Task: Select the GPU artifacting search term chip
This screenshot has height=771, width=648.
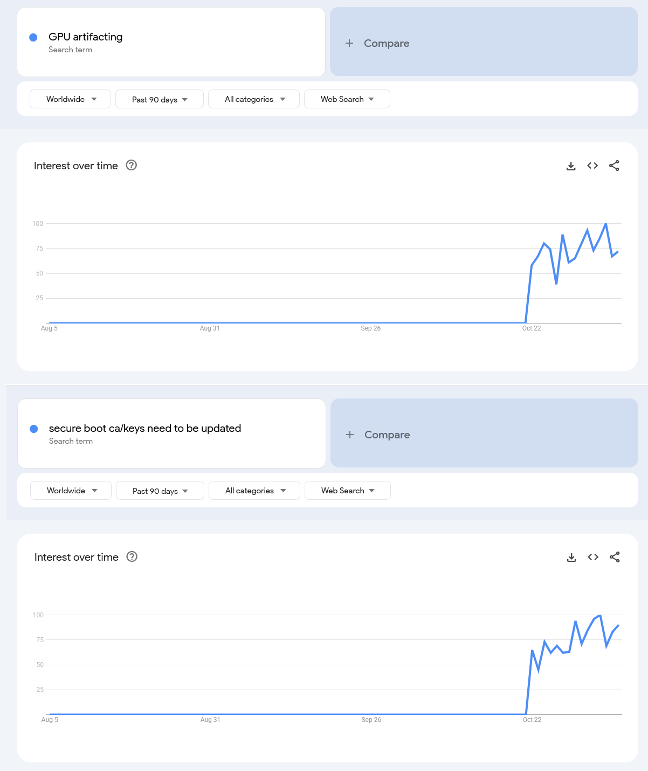Action: pyautogui.click(x=171, y=42)
